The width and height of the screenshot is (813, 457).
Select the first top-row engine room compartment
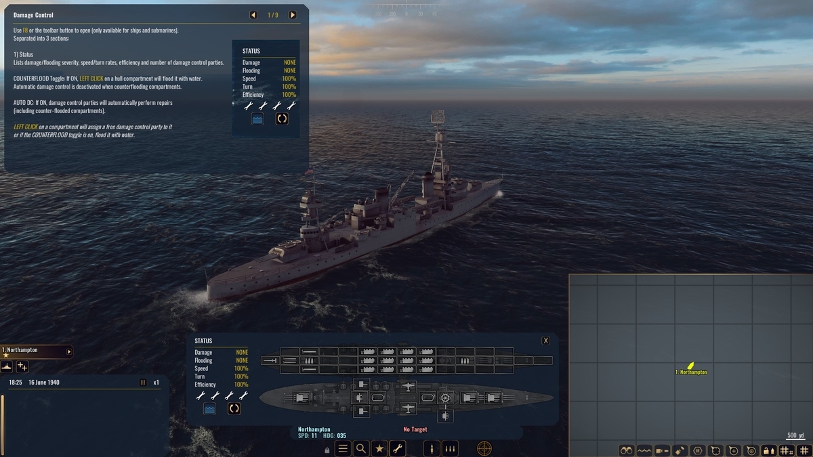367,352
